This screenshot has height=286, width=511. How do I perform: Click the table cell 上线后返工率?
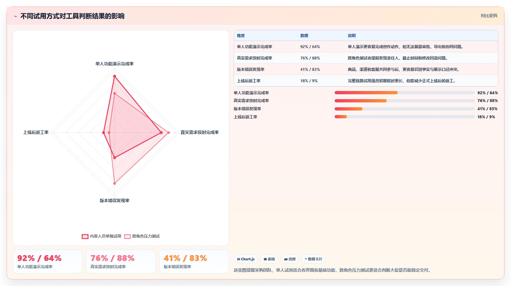click(249, 81)
